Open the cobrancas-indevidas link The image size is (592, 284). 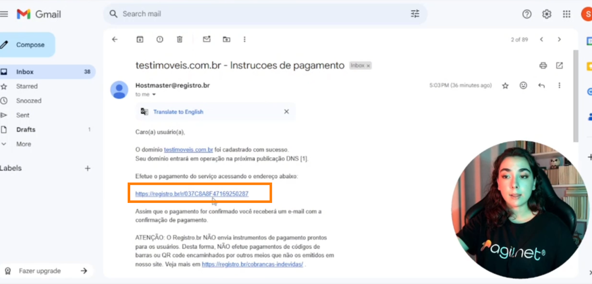click(252, 264)
